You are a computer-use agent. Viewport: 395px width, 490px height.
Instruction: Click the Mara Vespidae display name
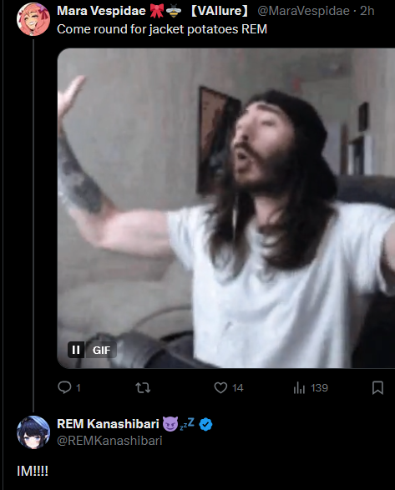[x=101, y=11]
